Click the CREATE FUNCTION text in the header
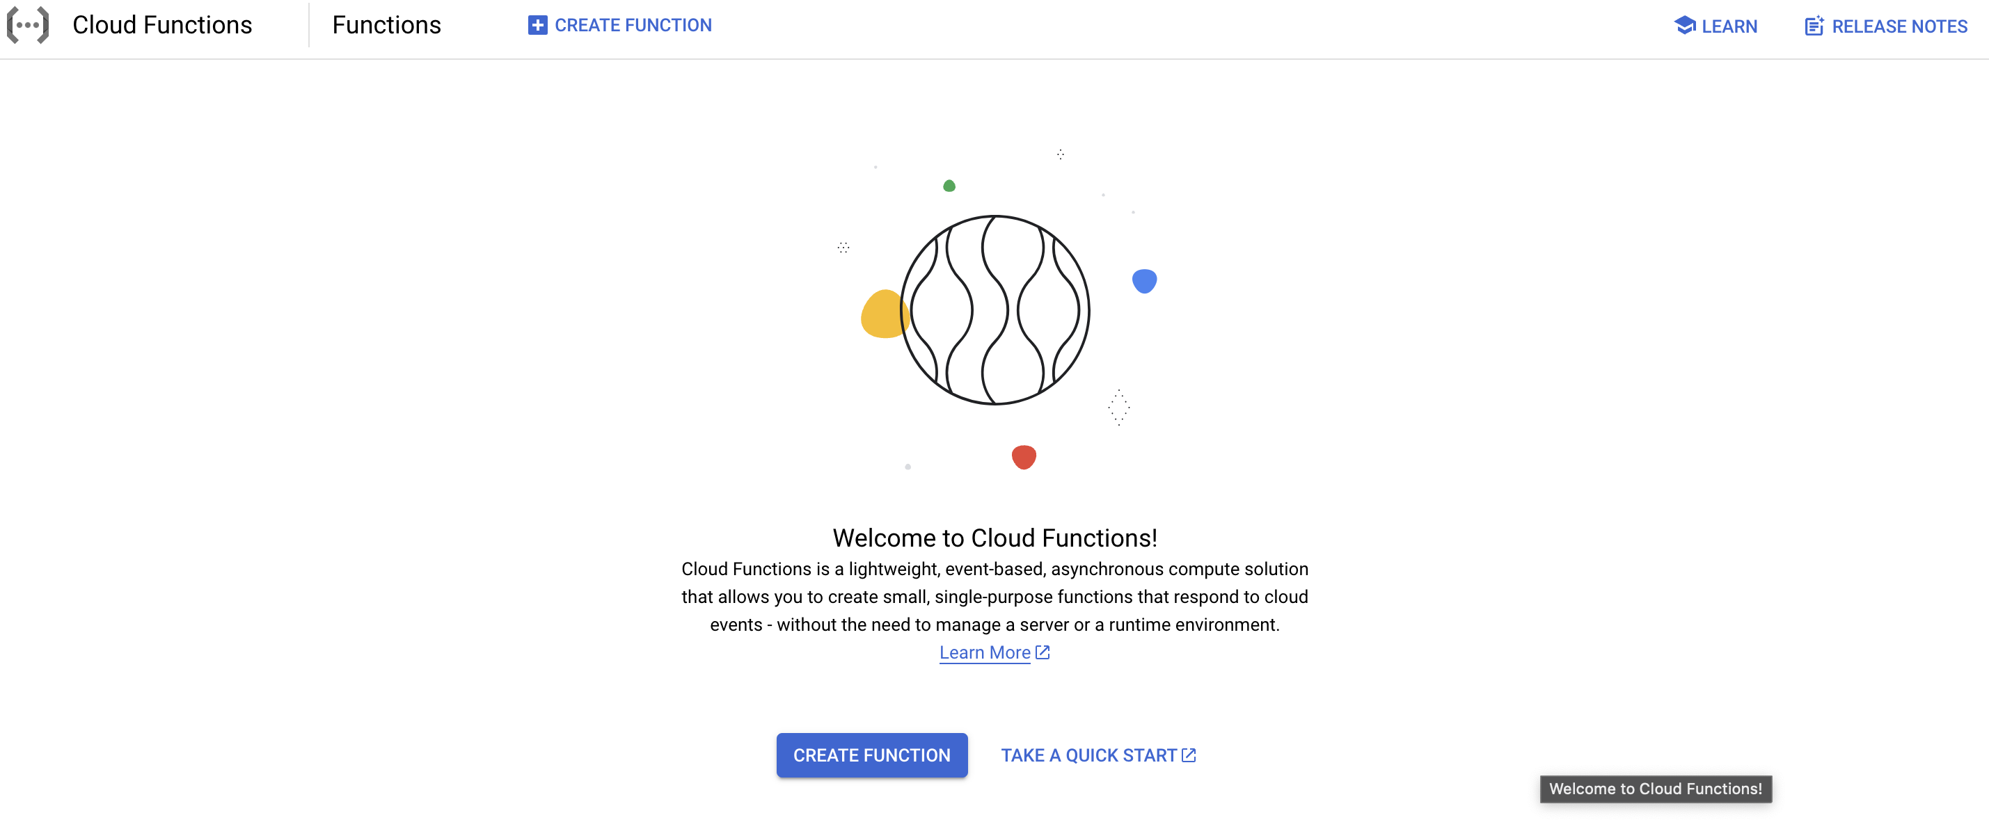The height and width of the screenshot is (829, 1989). 633,26
